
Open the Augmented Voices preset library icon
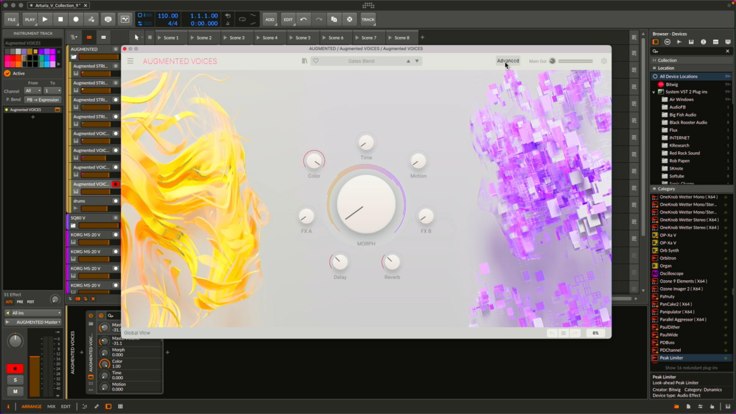click(x=305, y=61)
